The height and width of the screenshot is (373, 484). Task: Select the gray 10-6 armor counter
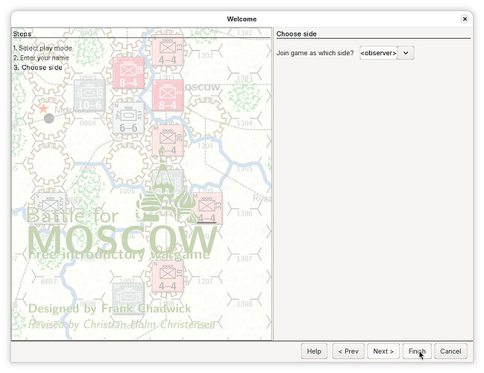click(x=89, y=95)
